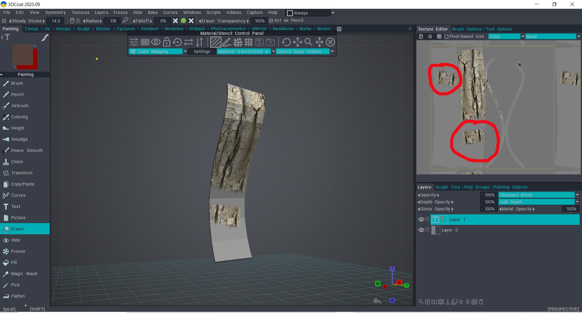
Task: Close the Material/Stencil Control Panel with X icon
Action: (330, 42)
